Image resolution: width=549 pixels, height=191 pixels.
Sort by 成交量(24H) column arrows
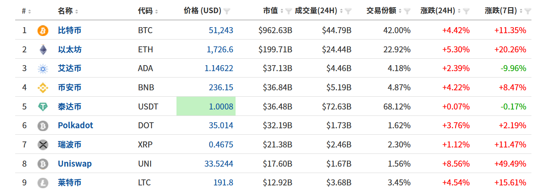click(342, 11)
